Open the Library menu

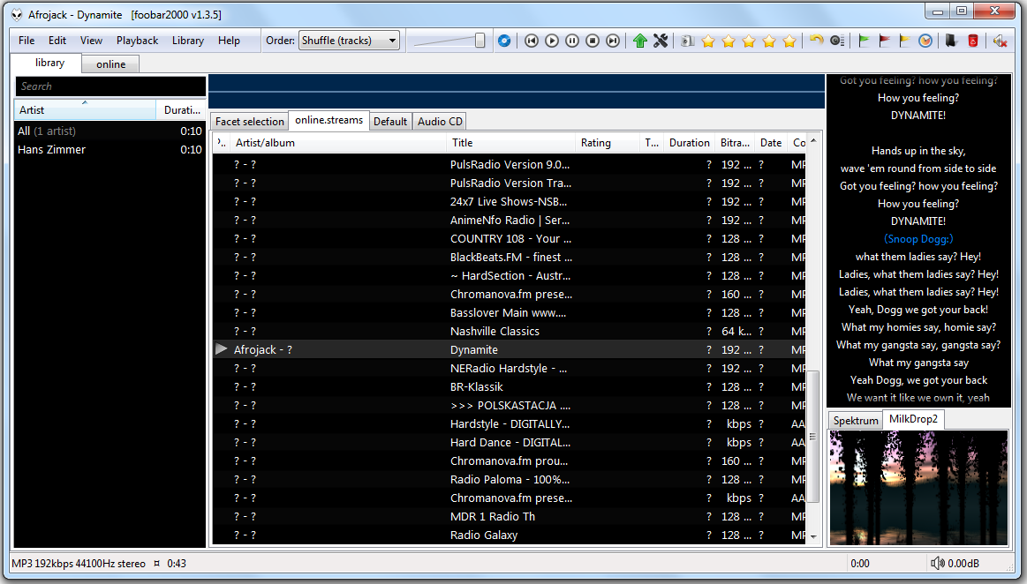point(188,41)
